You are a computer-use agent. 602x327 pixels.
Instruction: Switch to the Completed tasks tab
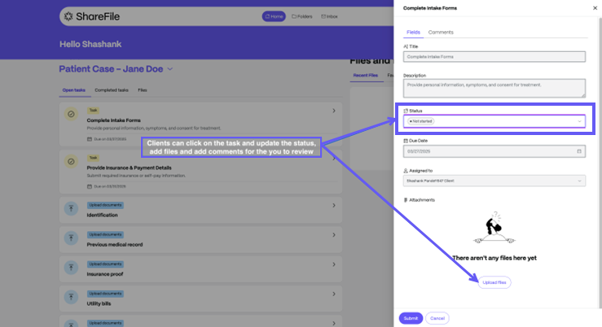pos(112,90)
